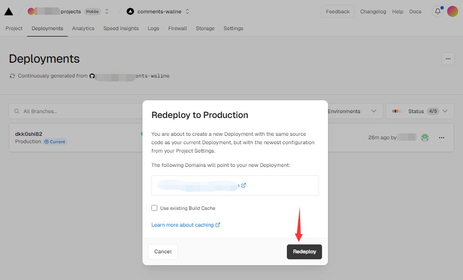Screen dimensions: 463x280
Task: Open user avatar menu
Action: (x=452, y=11)
